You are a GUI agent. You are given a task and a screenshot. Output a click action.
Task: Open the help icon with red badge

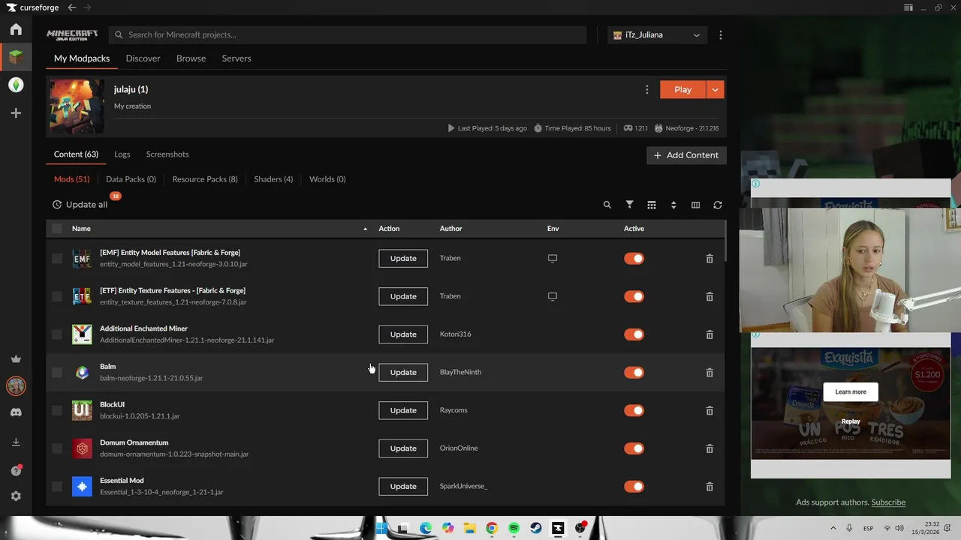coord(16,470)
